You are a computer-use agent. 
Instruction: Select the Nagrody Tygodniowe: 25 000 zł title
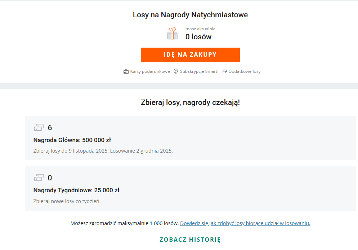tap(76, 190)
